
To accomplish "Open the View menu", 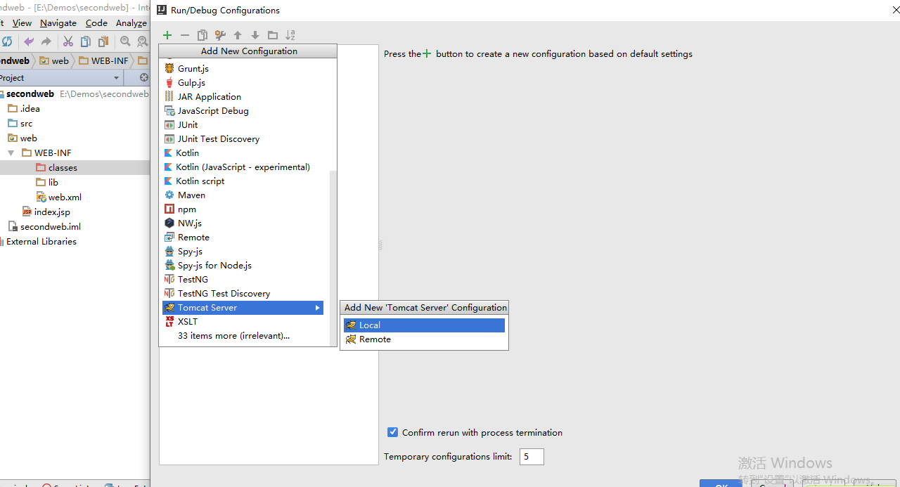I will point(22,22).
